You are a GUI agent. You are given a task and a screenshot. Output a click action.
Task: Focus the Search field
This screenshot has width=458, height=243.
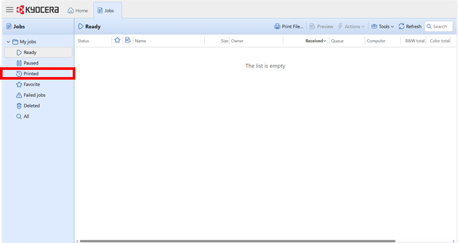pos(439,27)
